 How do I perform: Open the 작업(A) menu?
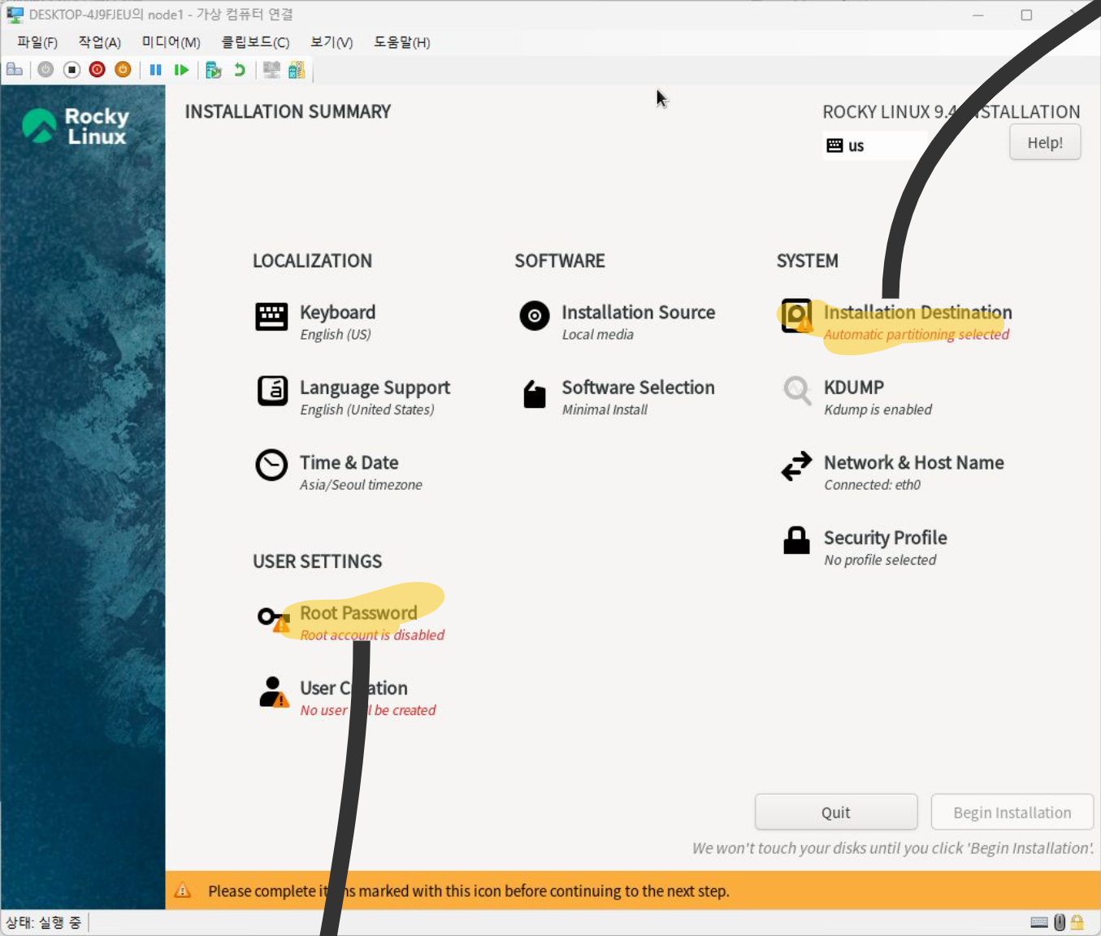(x=100, y=42)
